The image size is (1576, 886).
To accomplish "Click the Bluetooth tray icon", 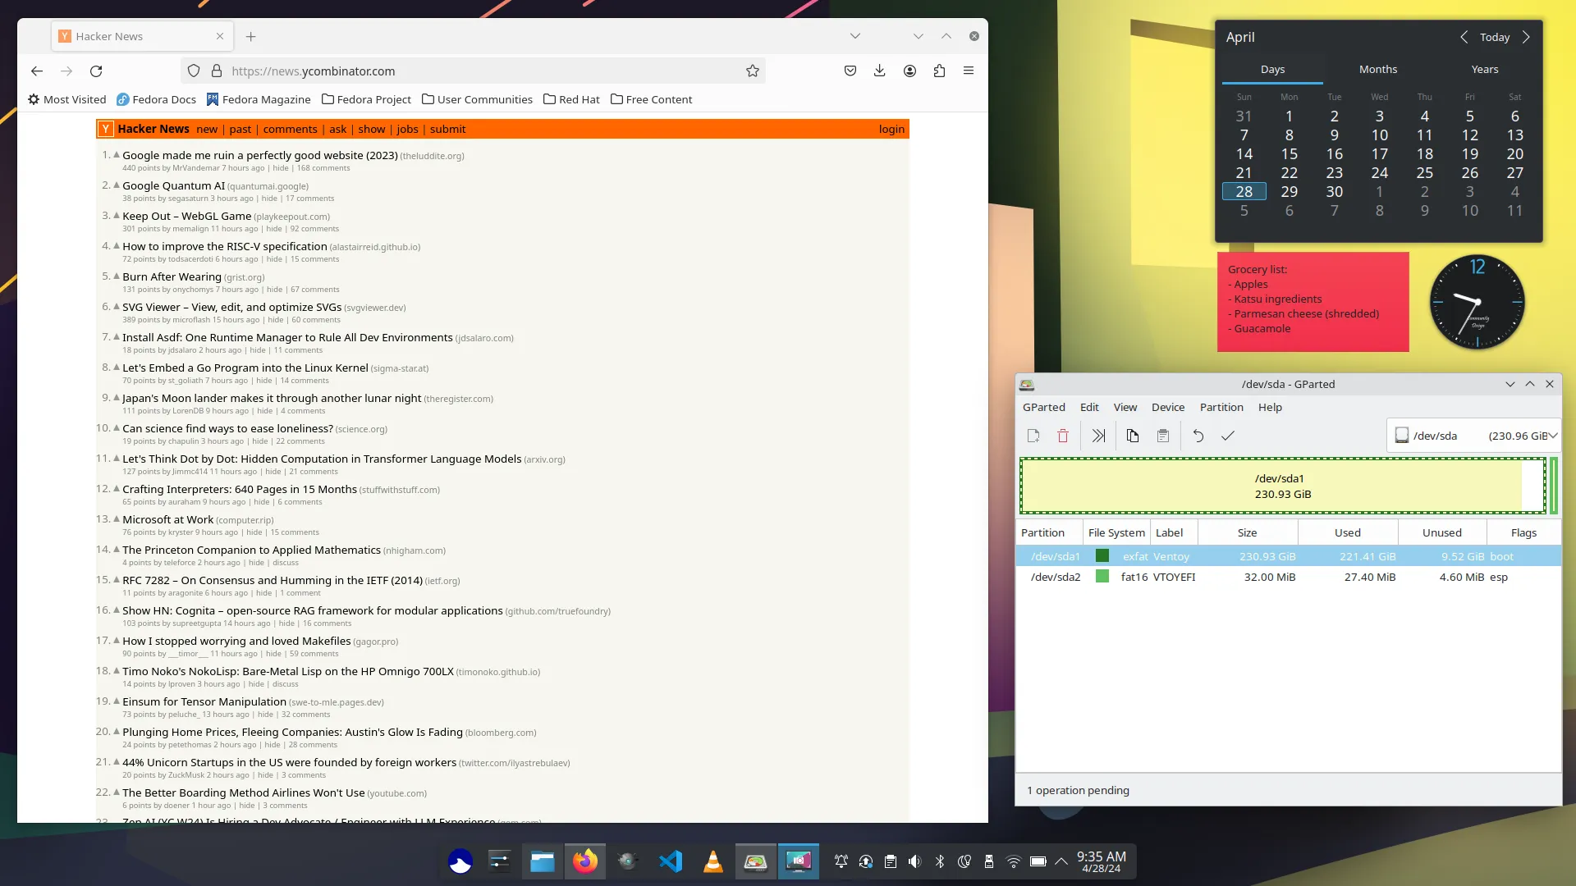I will coord(940,861).
